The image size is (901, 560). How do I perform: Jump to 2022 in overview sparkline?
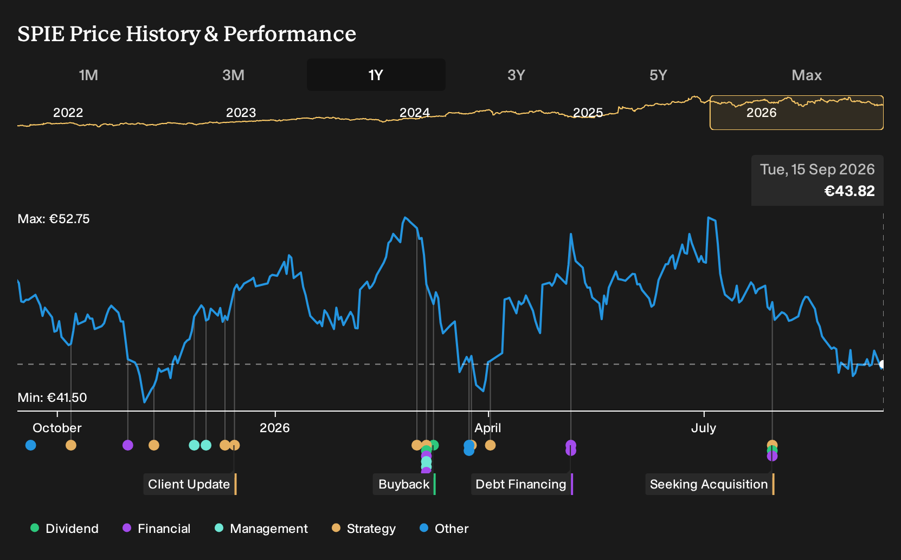coord(68,113)
